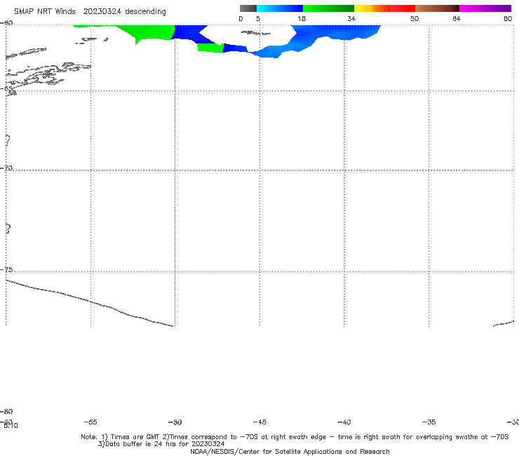Click the red segment of the color bar
The width and height of the screenshot is (519, 456).
coord(403,8)
